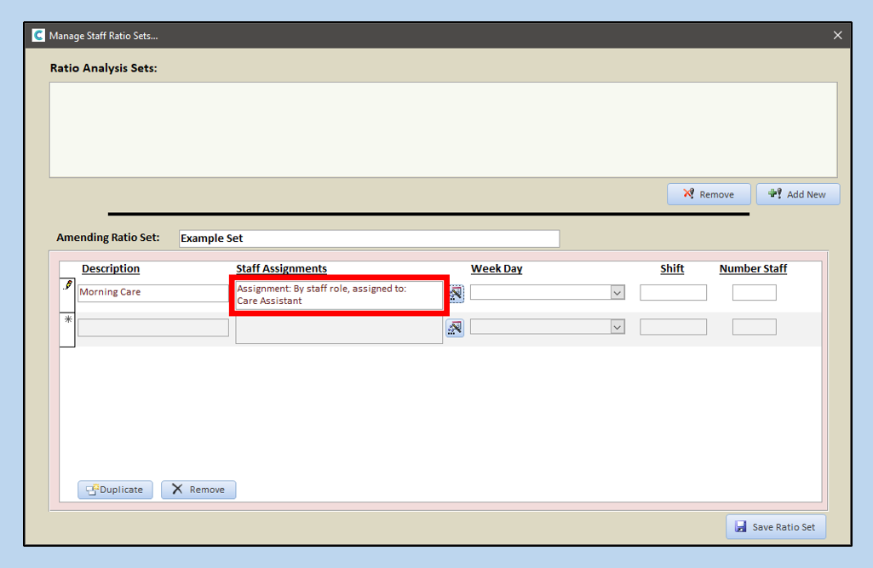Edit the Morning Care description field
873x568 pixels.
click(152, 293)
